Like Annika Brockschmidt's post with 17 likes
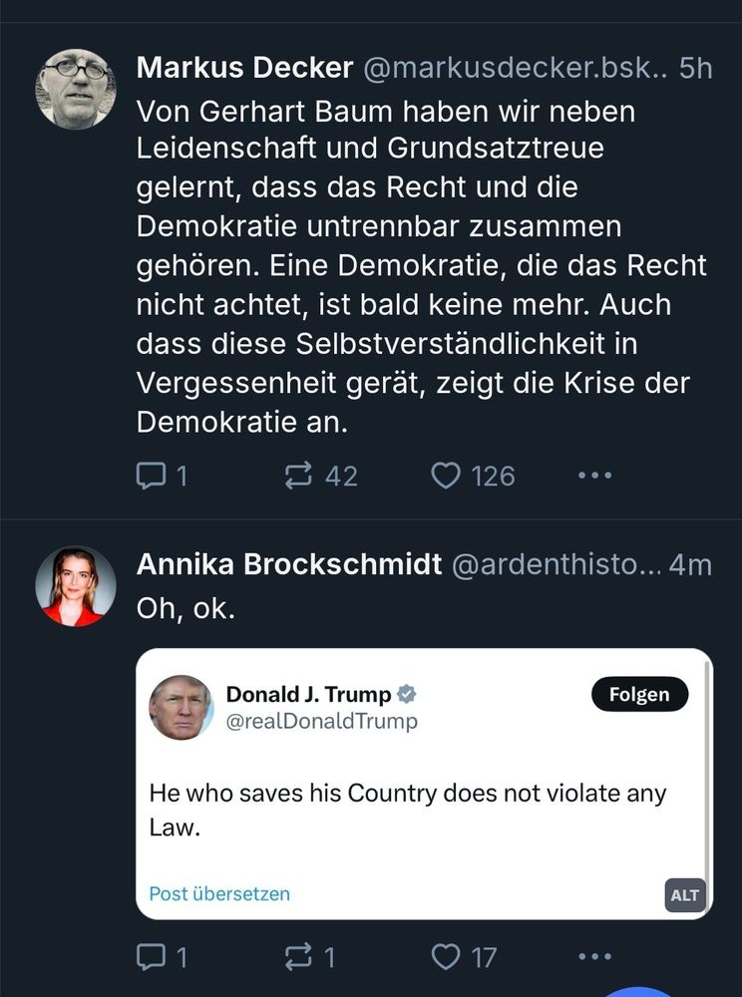742x997 pixels. [464, 956]
